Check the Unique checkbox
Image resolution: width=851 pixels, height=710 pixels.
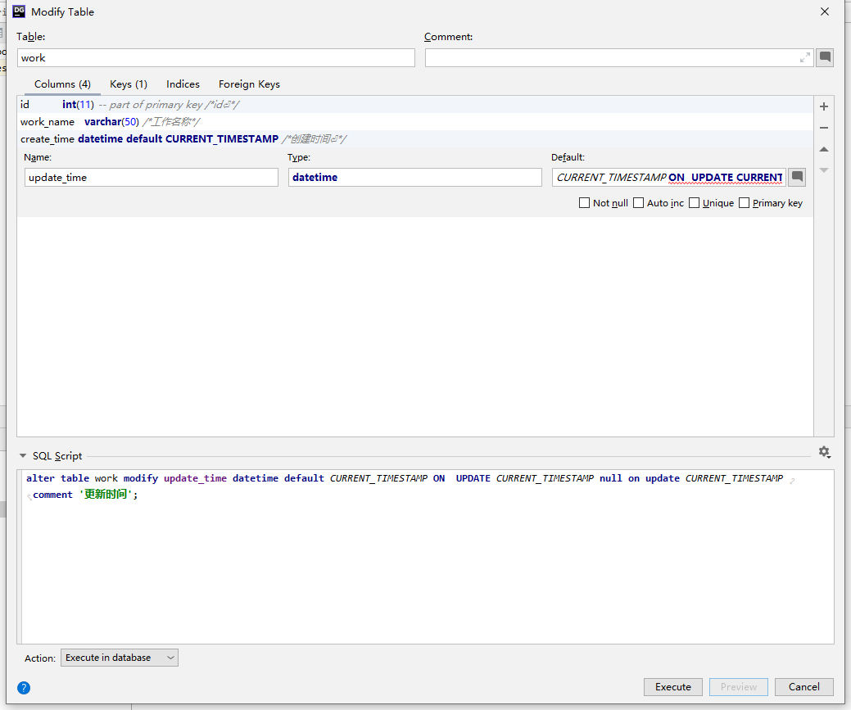694,203
